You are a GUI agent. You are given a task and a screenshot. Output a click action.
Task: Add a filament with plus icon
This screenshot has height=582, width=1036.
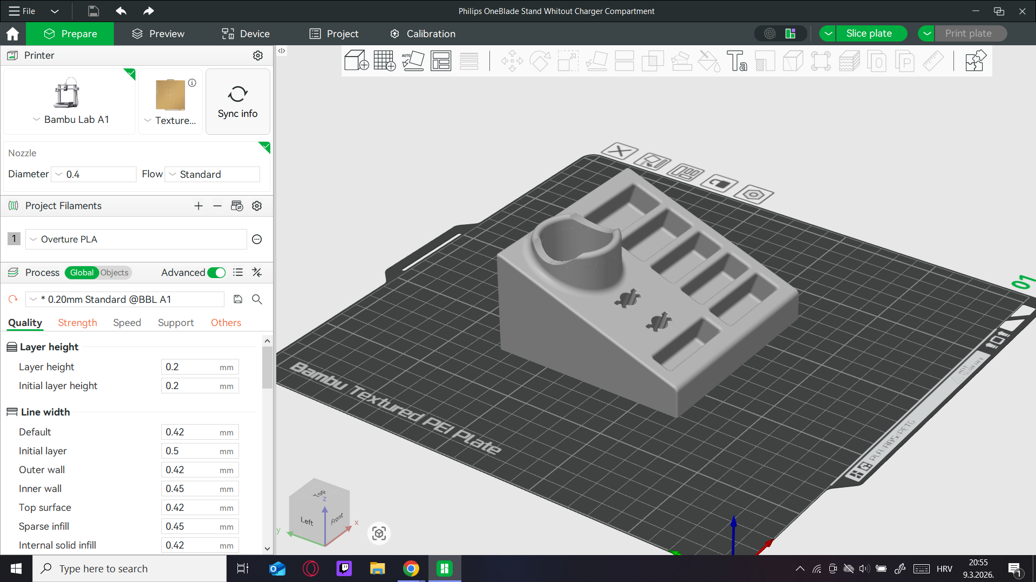point(199,206)
